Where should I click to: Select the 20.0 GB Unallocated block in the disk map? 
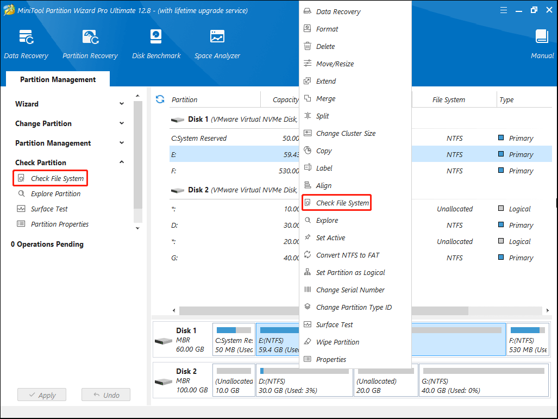386,380
